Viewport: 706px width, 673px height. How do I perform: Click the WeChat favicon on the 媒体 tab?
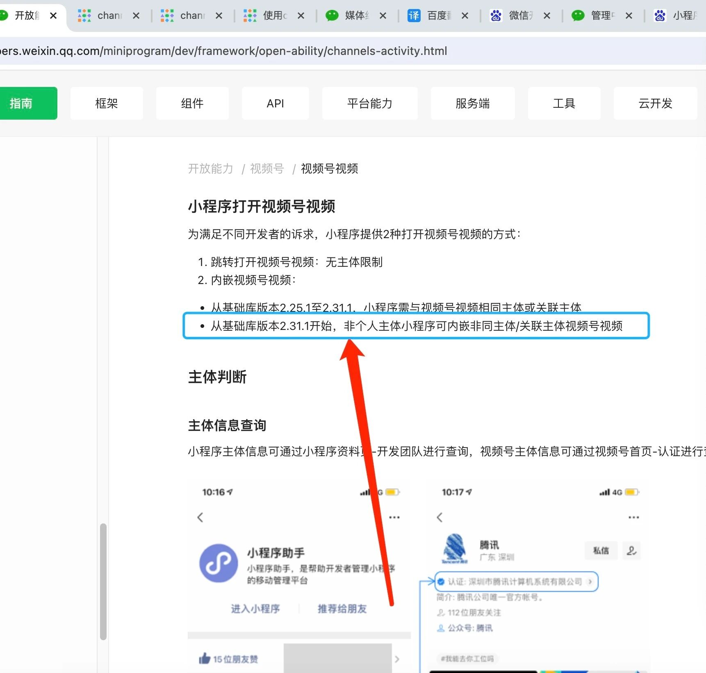332,16
